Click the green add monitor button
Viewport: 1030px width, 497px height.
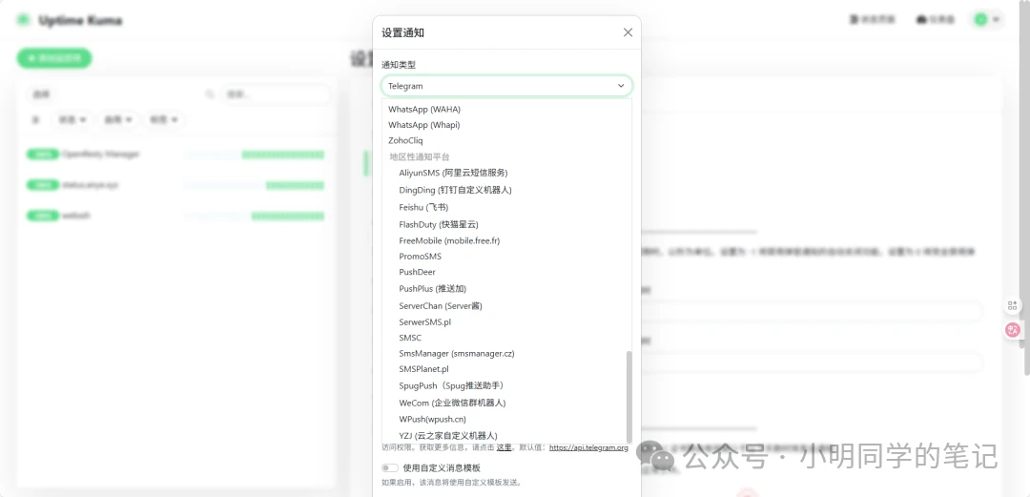pos(54,58)
